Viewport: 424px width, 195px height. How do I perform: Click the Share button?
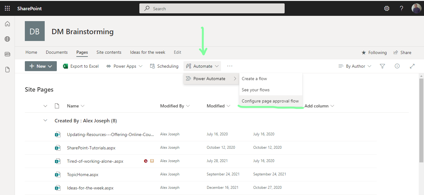pos(403,52)
